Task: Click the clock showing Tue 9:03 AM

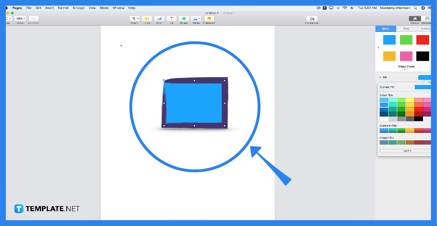Action: pos(367,8)
